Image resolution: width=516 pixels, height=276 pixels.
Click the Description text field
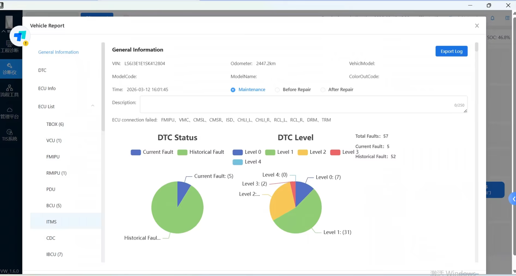[x=303, y=104]
